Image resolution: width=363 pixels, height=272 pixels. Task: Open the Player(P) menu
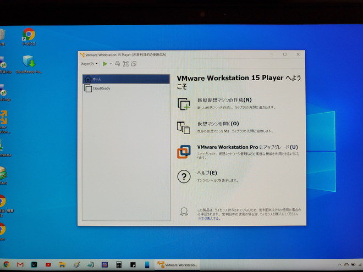click(89, 64)
